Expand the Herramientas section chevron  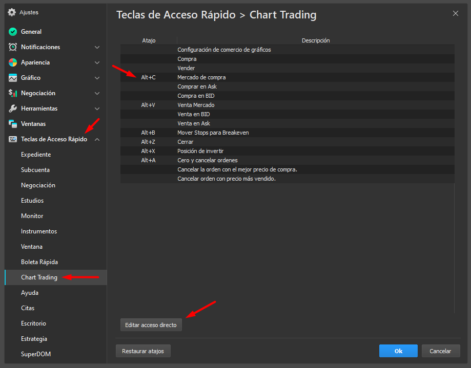pos(97,109)
